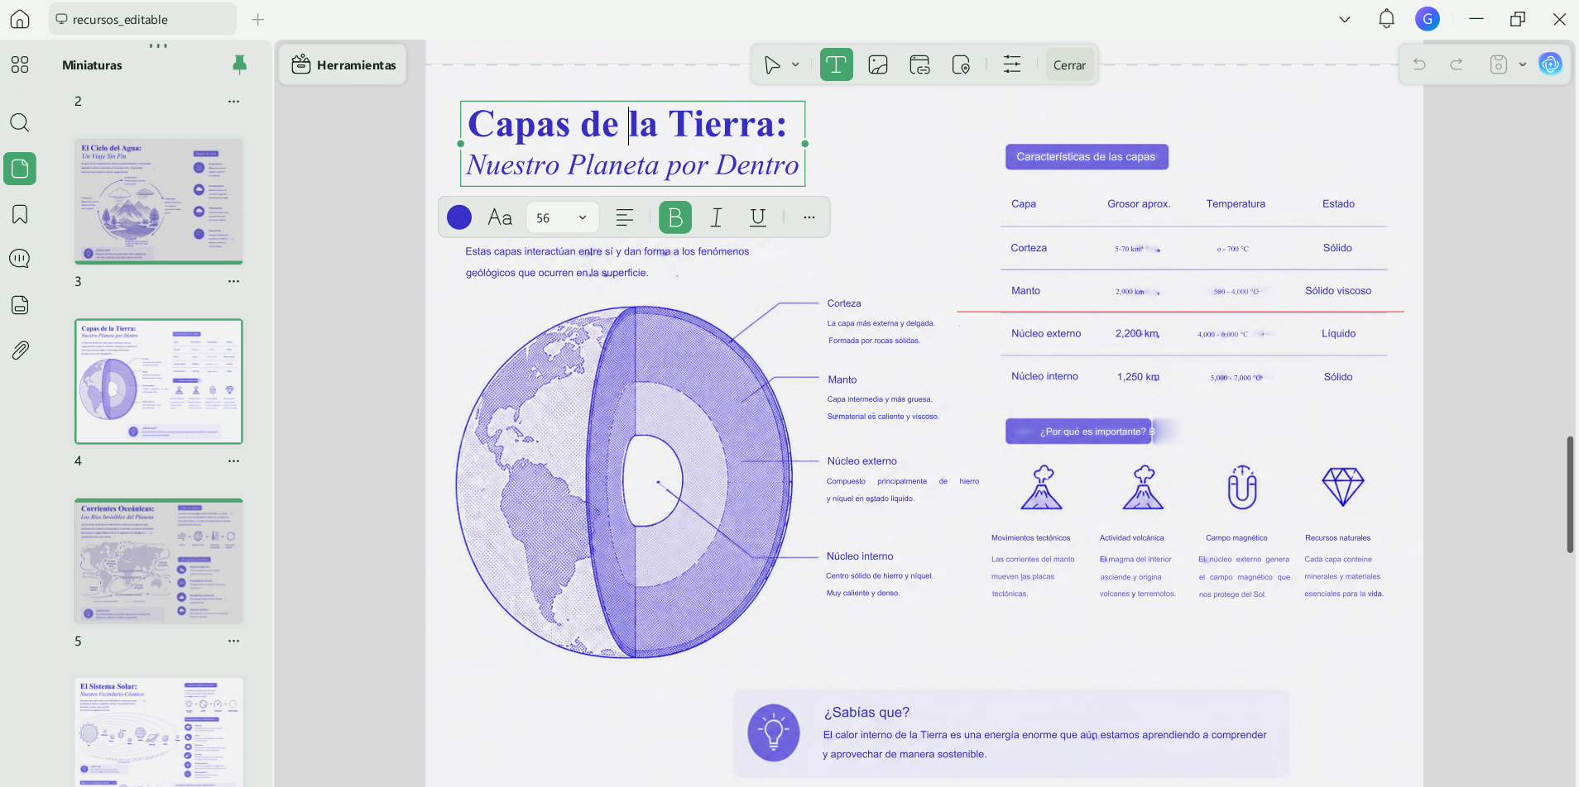
Task: Open the layers/fields sidebar icon
Action: click(x=20, y=305)
